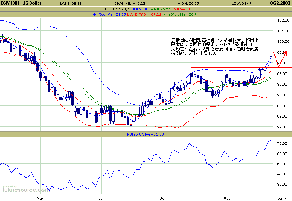This screenshot has width=292, height=201.
Task: Click the Jul month label
Action: [x=162, y=198]
